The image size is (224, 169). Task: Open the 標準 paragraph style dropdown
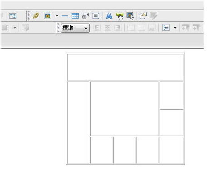click(x=75, y=28)
